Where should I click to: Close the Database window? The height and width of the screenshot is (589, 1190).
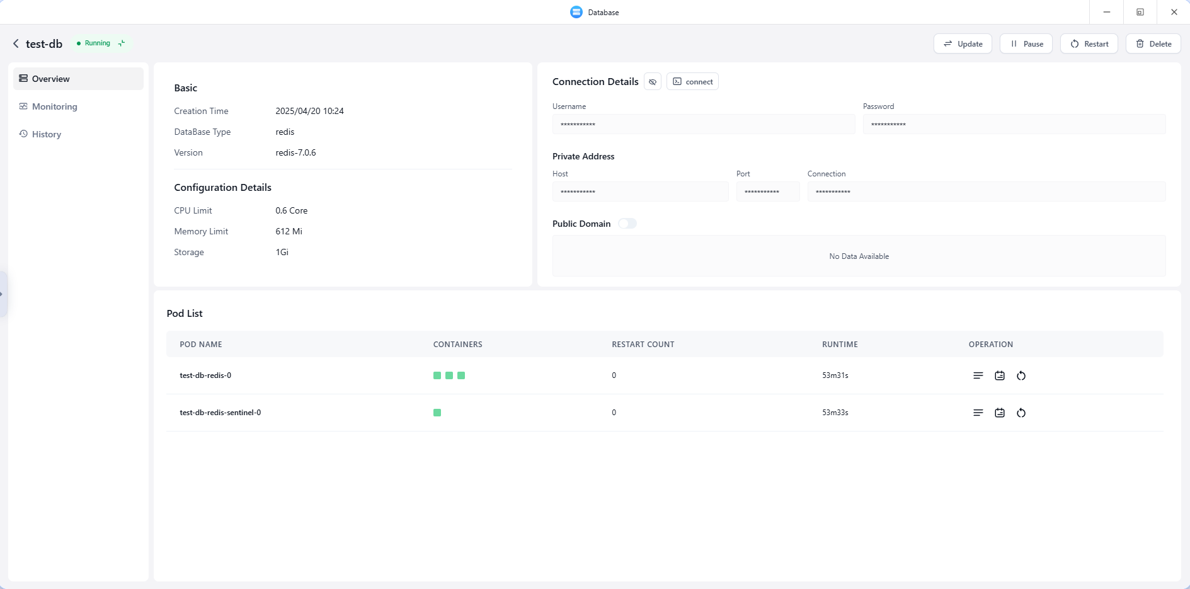coord(1174,12)
